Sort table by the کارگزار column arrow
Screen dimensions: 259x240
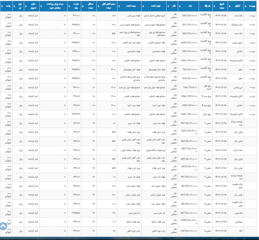coord(230,6)
